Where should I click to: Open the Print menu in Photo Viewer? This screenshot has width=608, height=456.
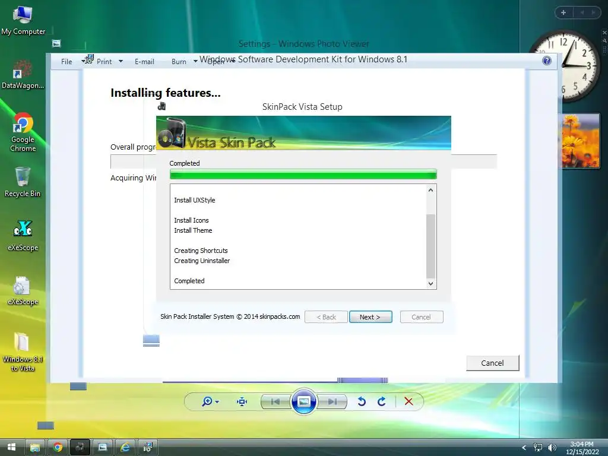click(104, 61)
